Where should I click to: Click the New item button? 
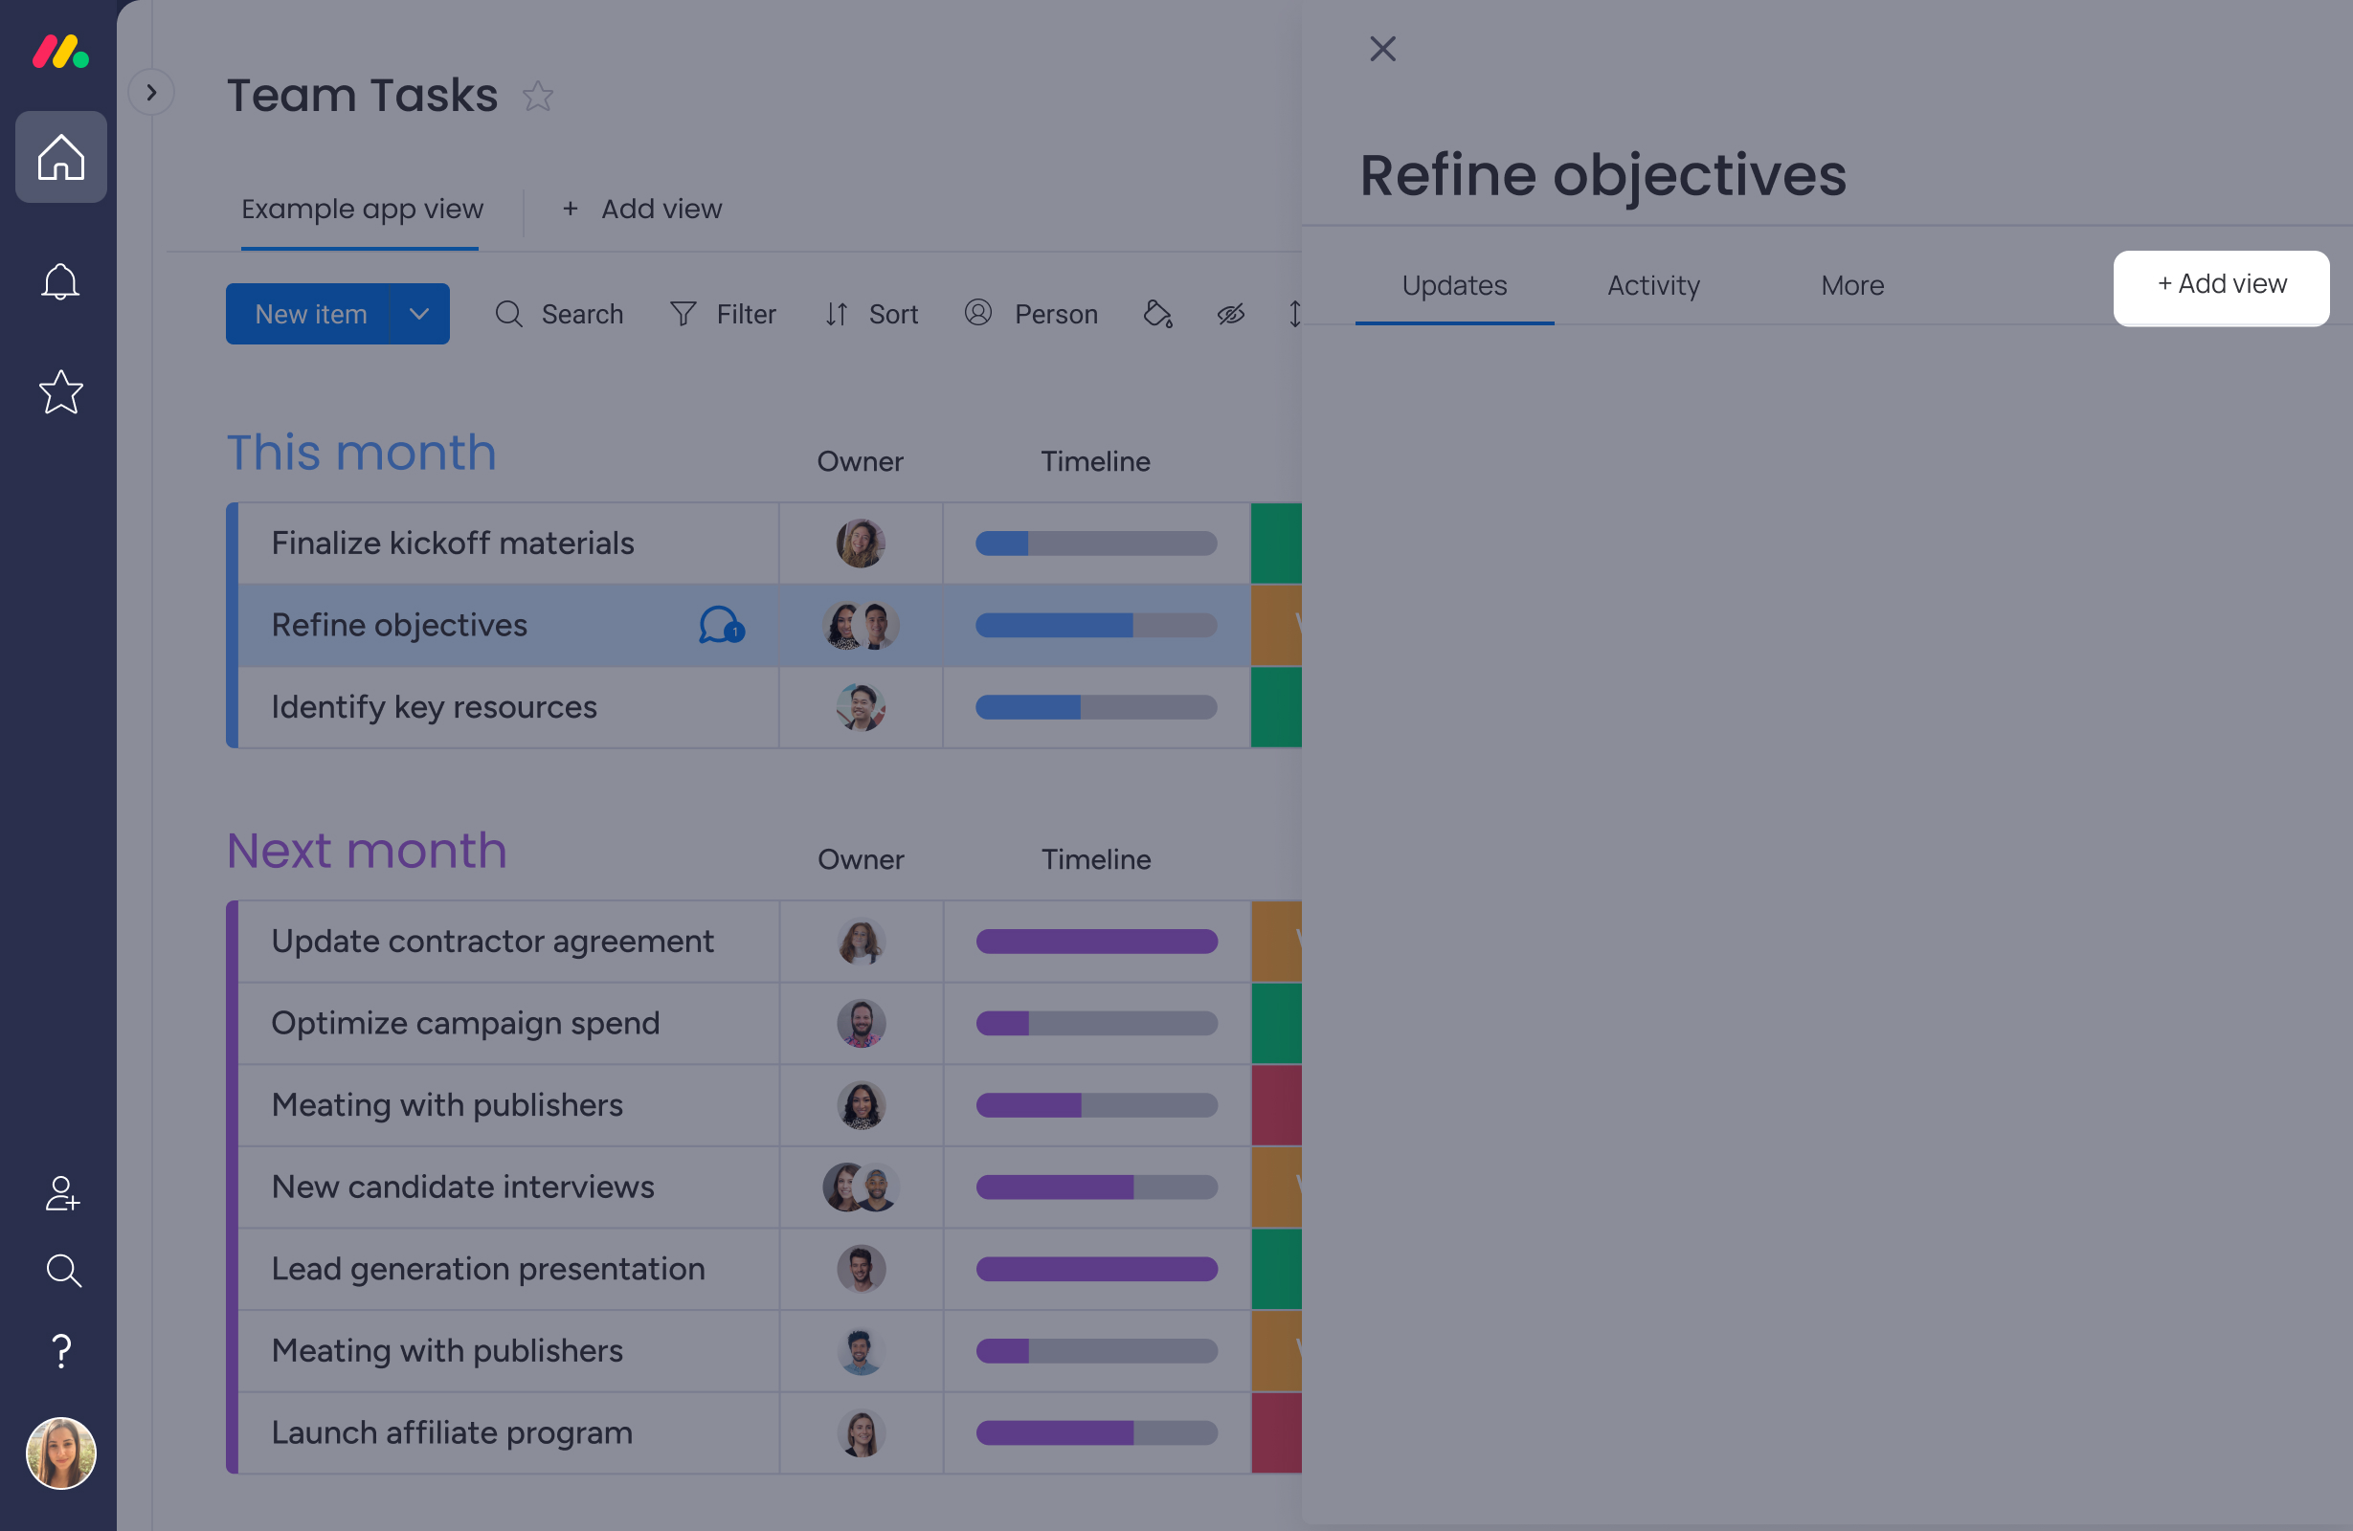[309, 314]
